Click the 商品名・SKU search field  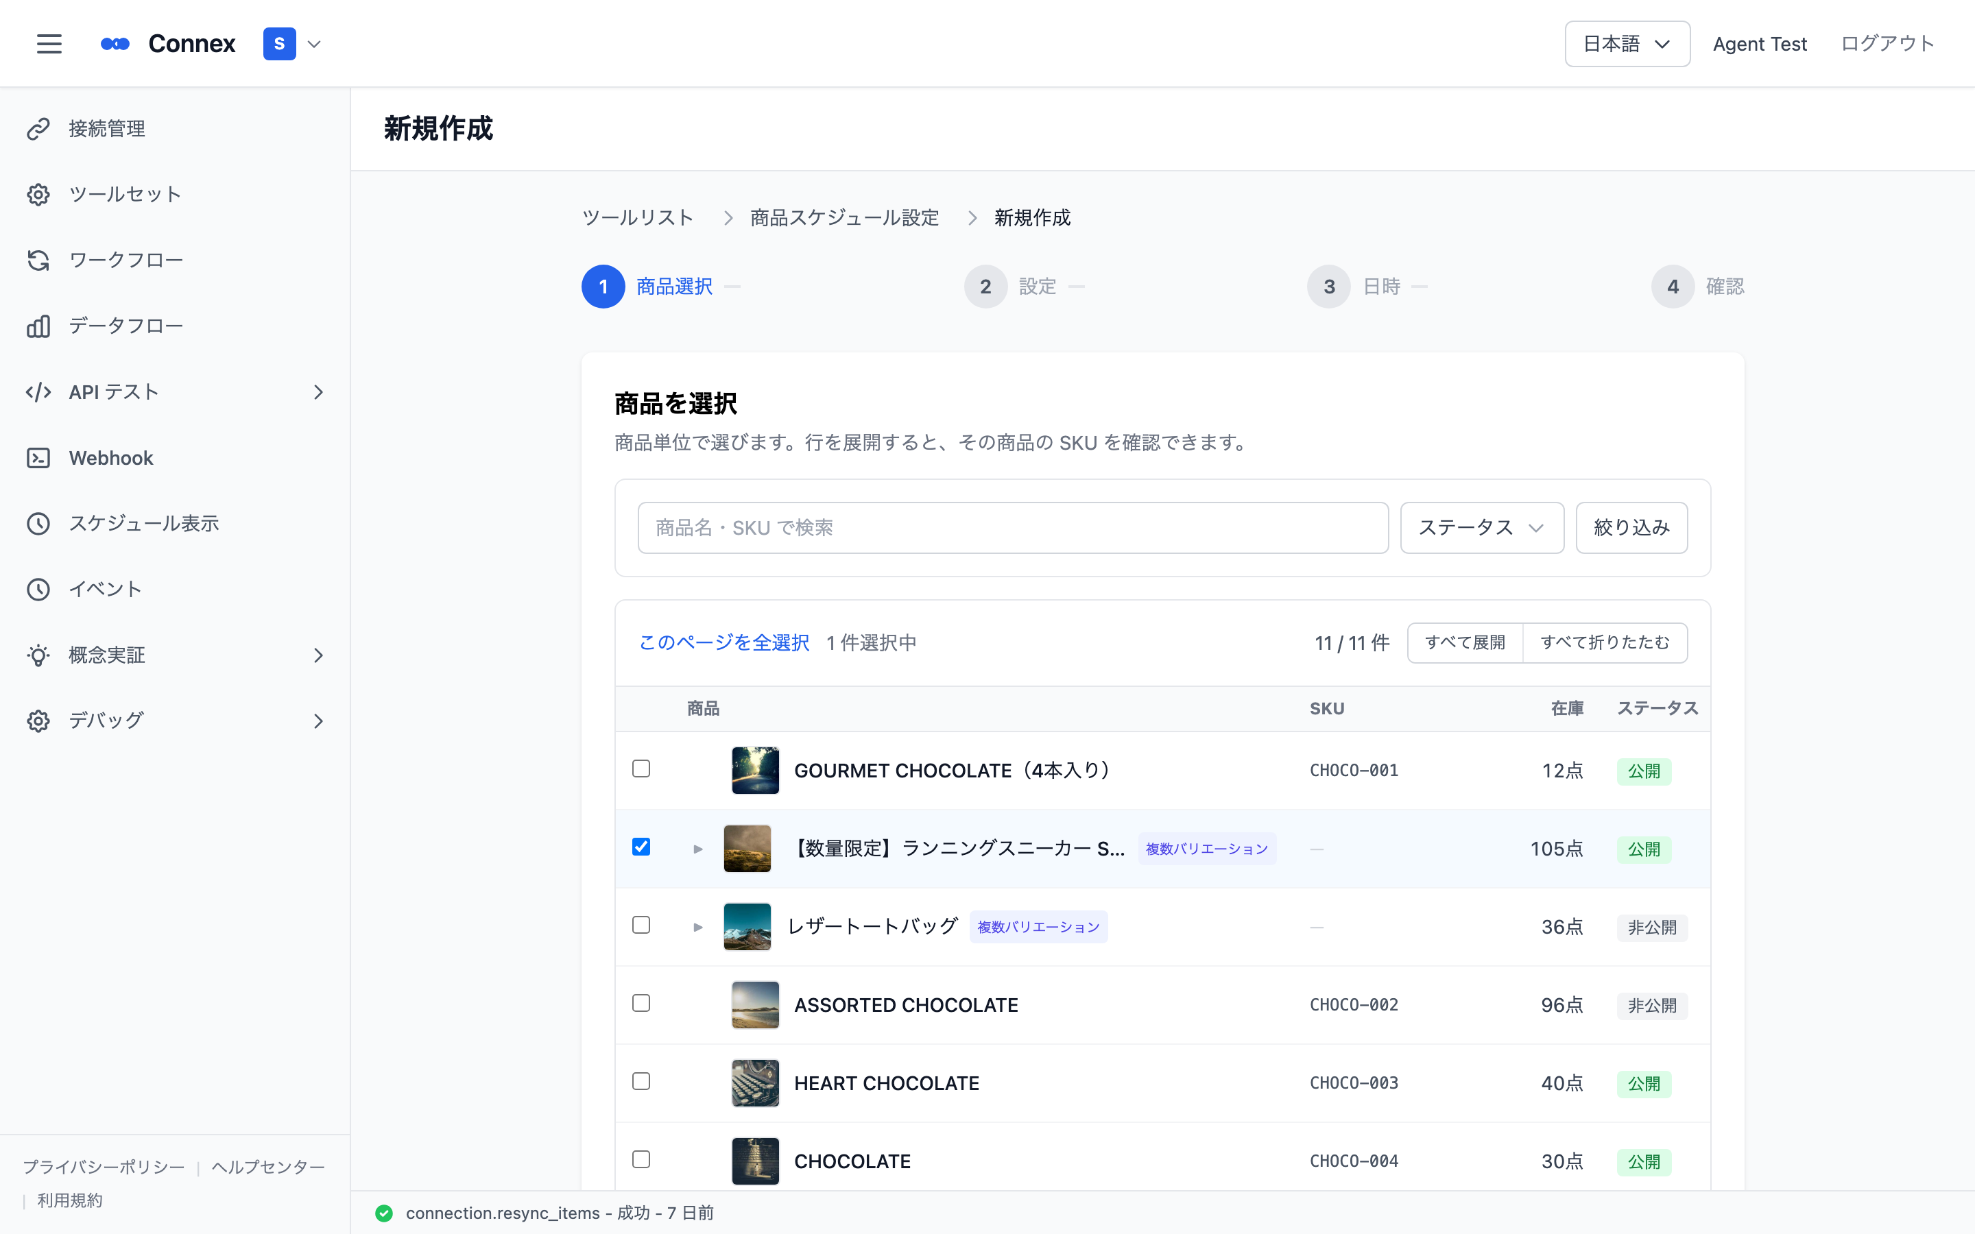coord(1013,528)
